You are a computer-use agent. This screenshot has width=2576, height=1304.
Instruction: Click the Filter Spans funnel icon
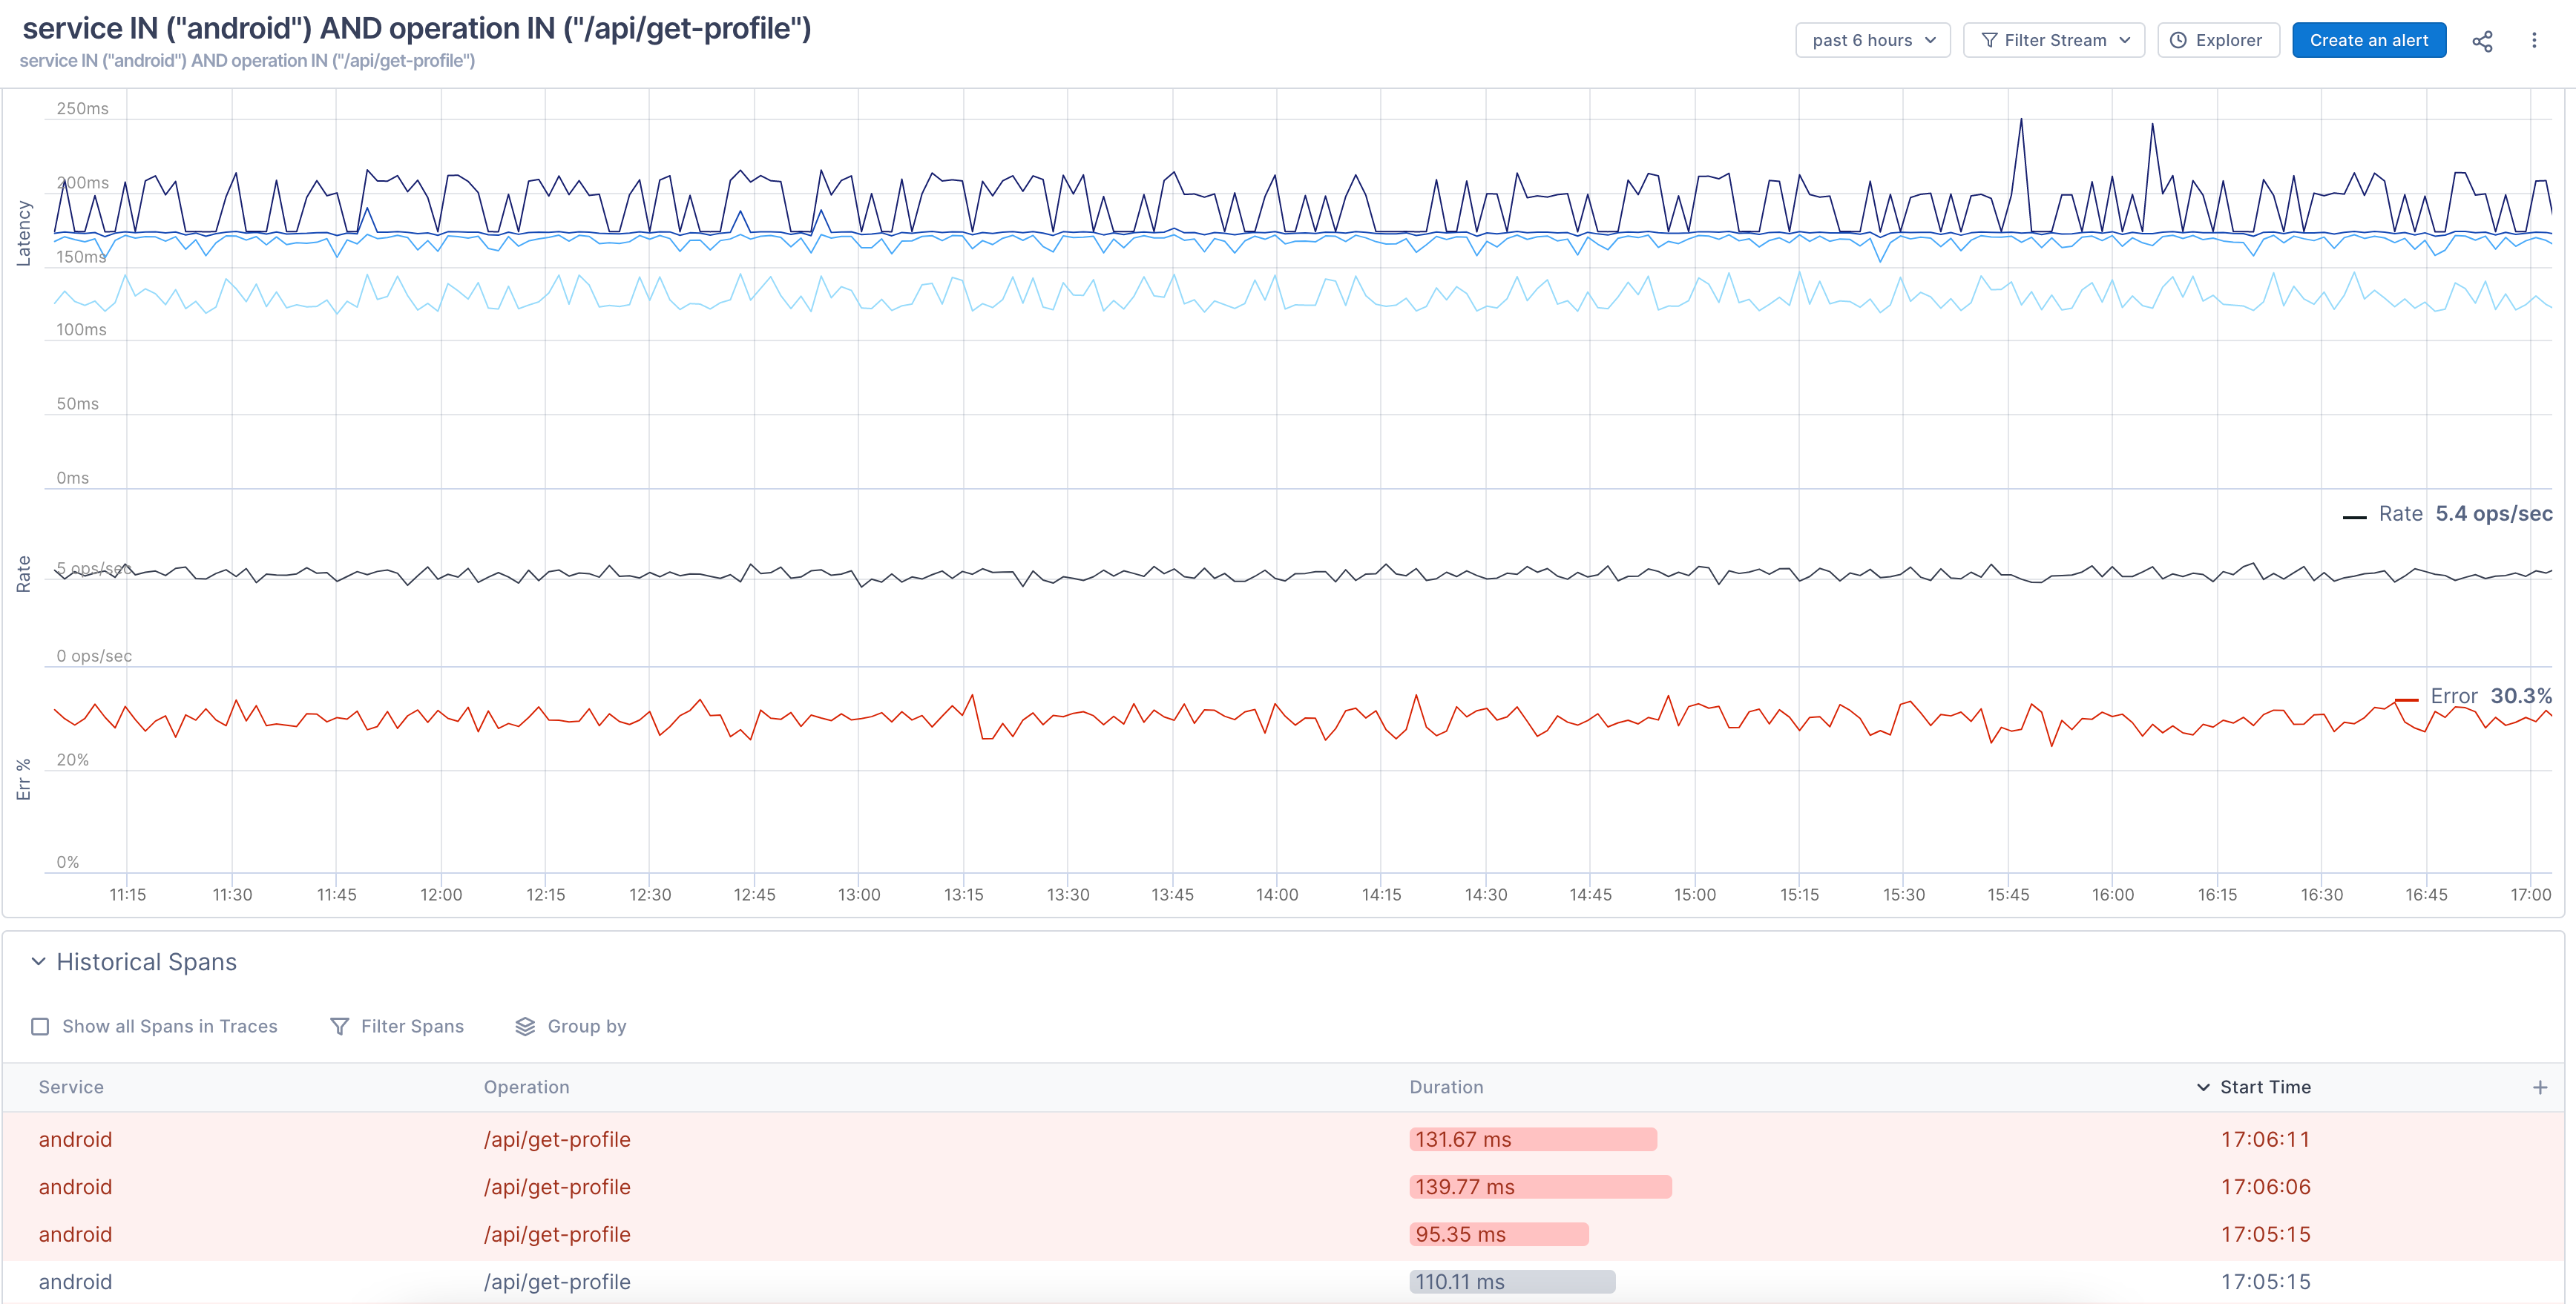click(x=340, y=1026)
